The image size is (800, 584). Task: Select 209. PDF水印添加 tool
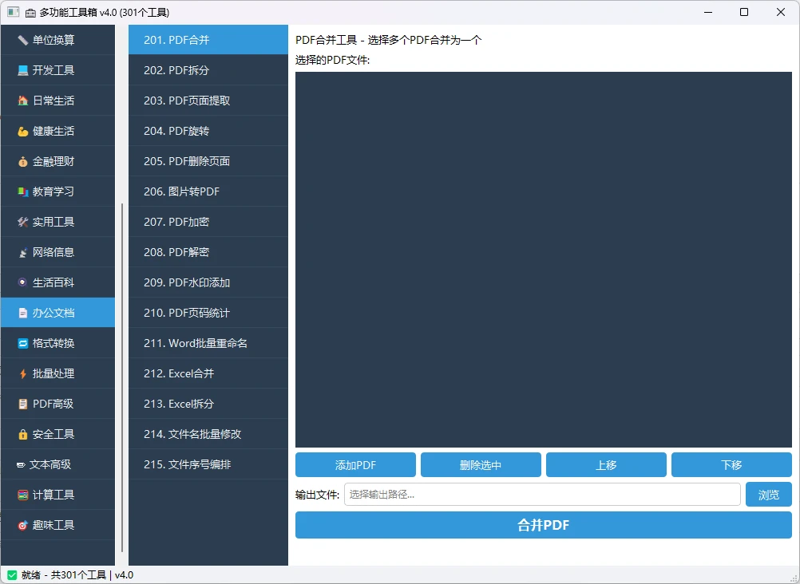[208, 282]
